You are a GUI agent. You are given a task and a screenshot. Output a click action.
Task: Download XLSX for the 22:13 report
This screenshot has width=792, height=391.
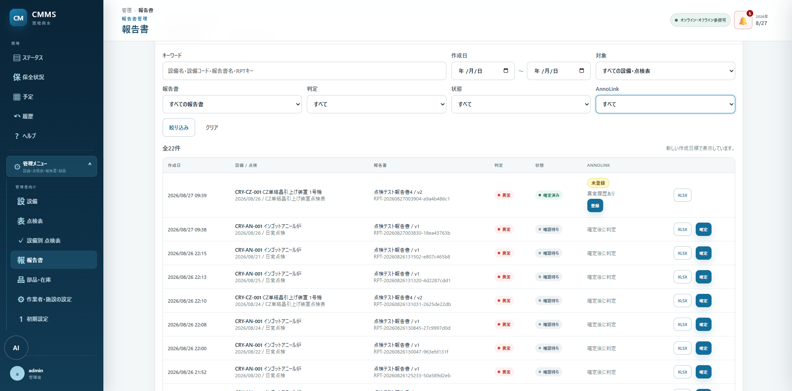(x=682, y=277)
